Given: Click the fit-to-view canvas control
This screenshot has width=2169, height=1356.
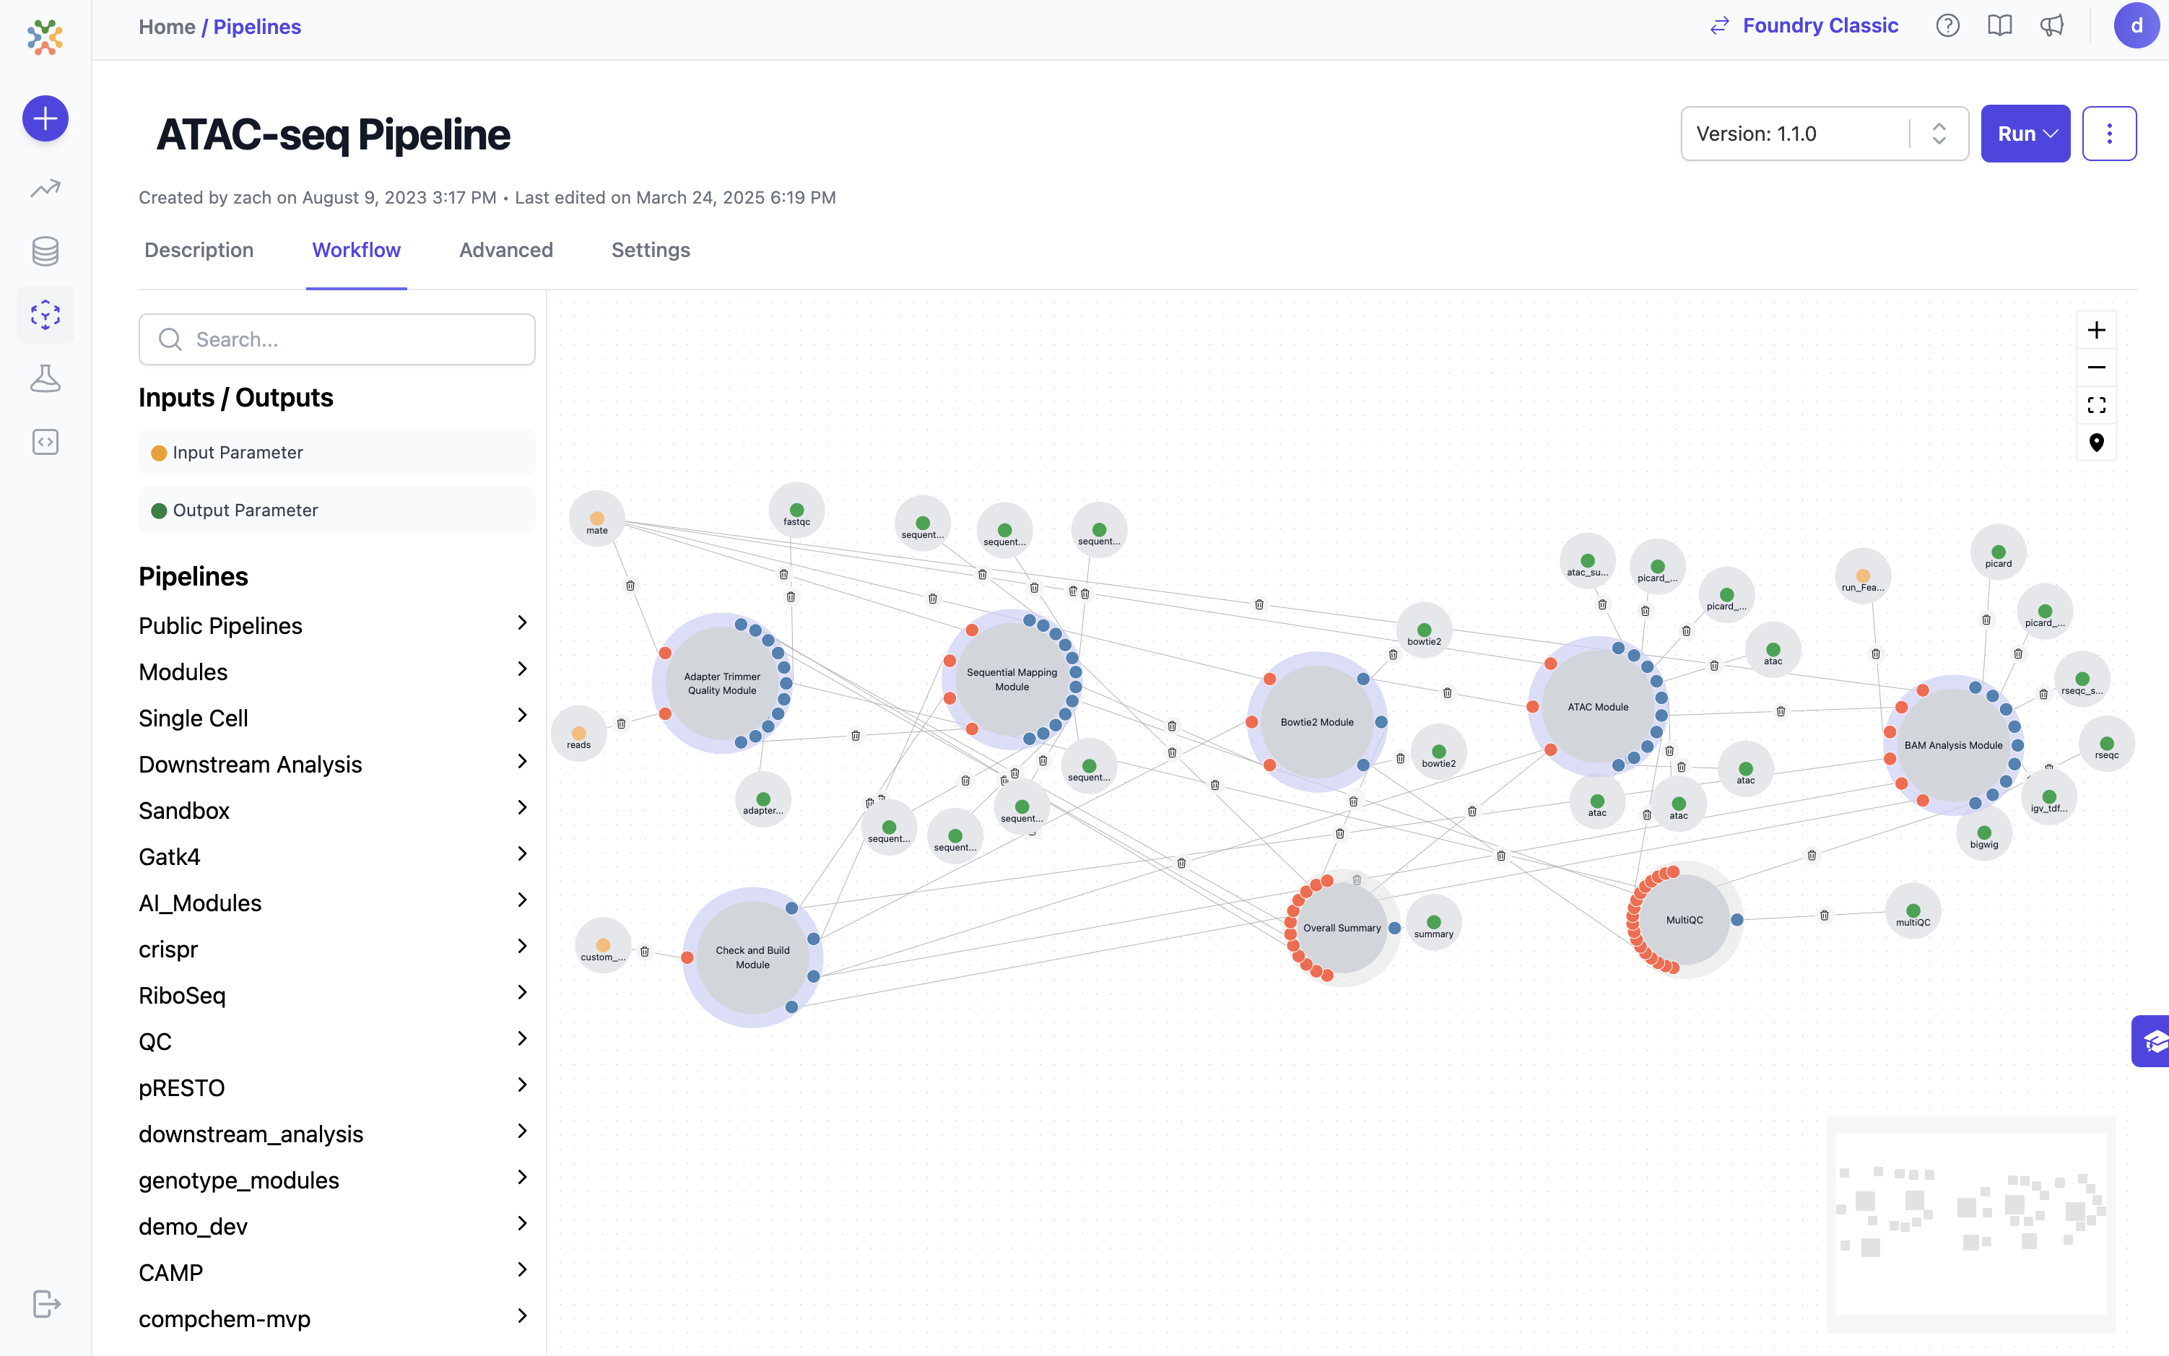Looking at the screenshot, I should 2095,405.
